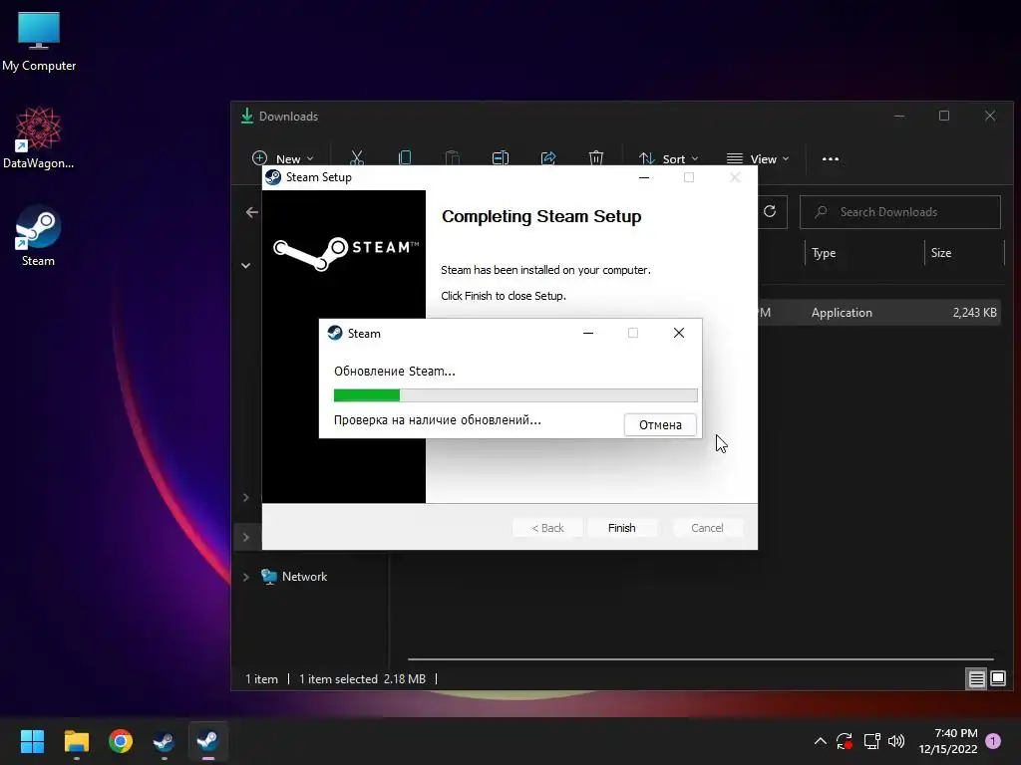
Task: Click the 'Completing Steam Setup' heading
Action: click(x=541, y=216)
